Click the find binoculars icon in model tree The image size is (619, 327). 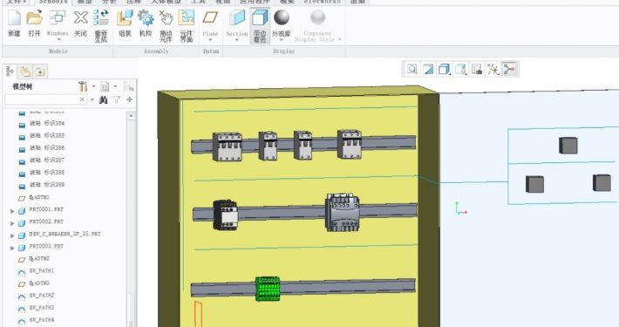(104, 100)
